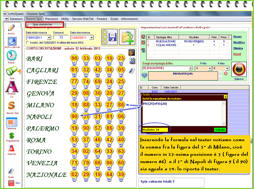Click the Bari first ball 90

[74, 58]
